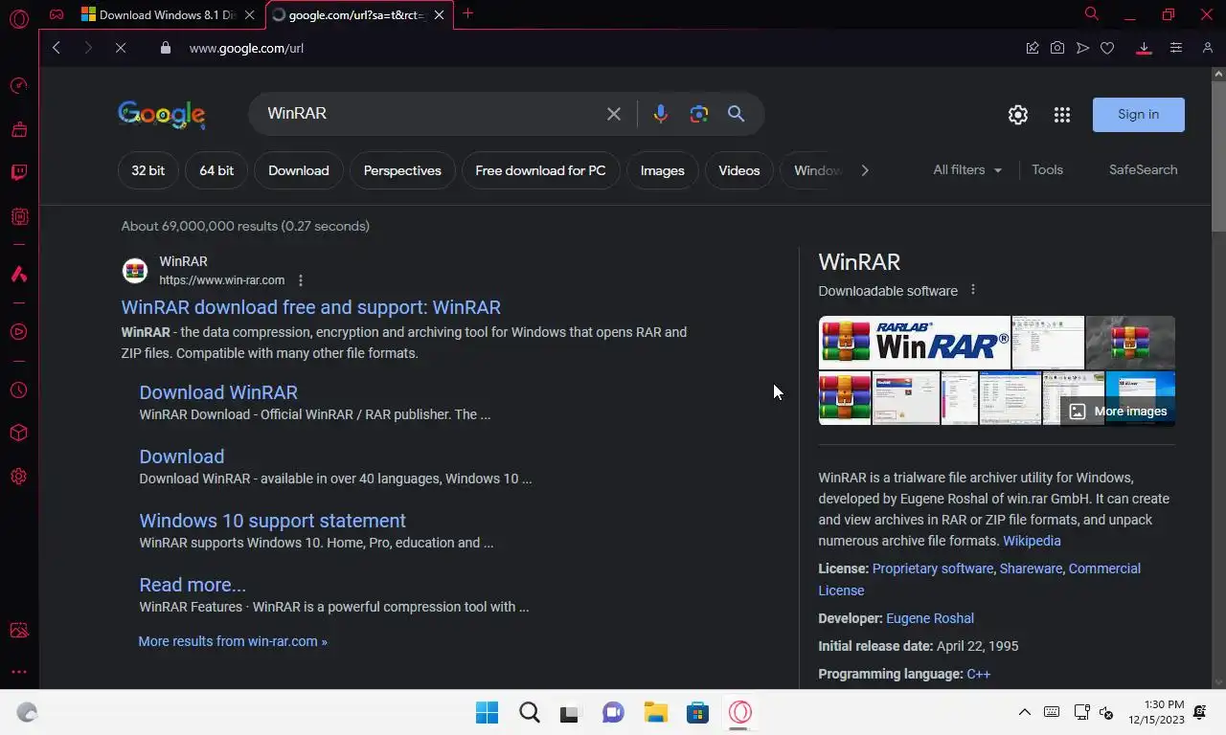The image size is (1226, 735).
Task: Select the 64 bit filter chip
Action: coord(216,170)
